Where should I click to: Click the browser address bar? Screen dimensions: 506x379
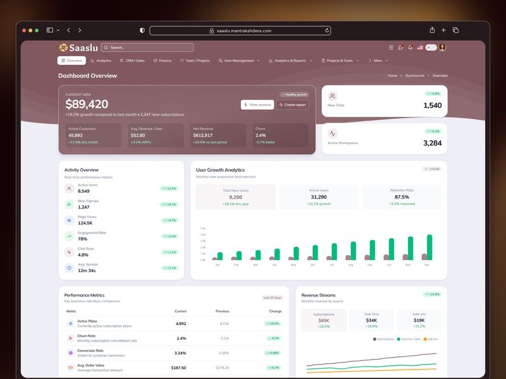240,30
